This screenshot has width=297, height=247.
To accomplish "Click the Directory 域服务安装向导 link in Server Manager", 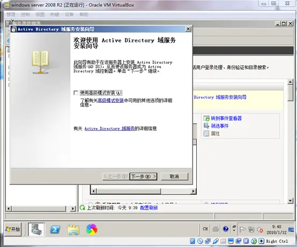I will click(x=220, y=97).
